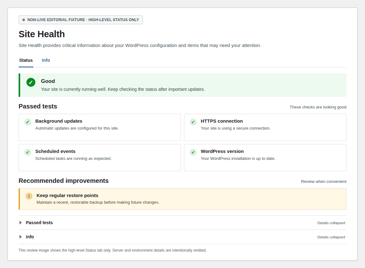Screen dimensions: 365x268
Task: Click 'Details collapsed' beside Passed tests
Action: point(331,223)
